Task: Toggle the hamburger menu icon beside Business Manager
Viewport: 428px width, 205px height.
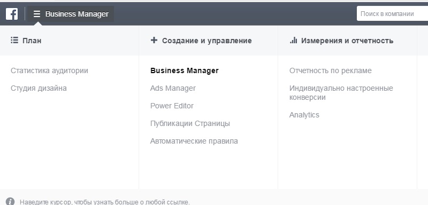Action: point(37,14)
